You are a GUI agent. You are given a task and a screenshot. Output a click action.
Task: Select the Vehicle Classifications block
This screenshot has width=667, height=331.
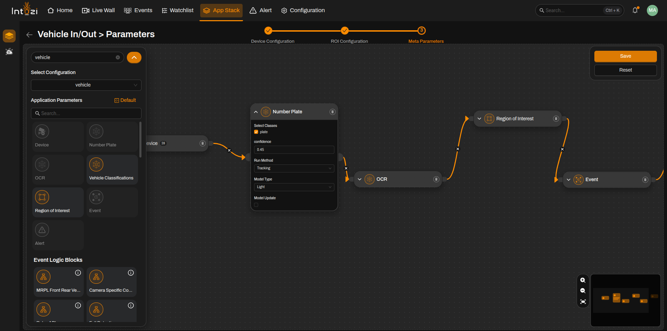(112, 169)
